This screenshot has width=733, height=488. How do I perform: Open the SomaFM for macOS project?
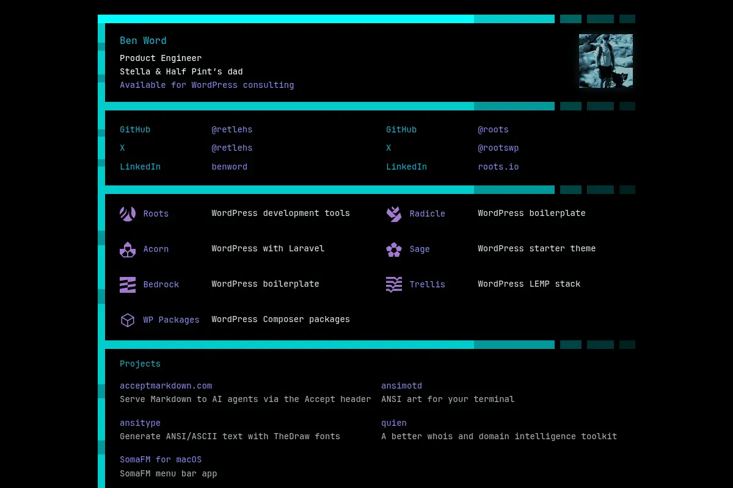tap(161, 459)
